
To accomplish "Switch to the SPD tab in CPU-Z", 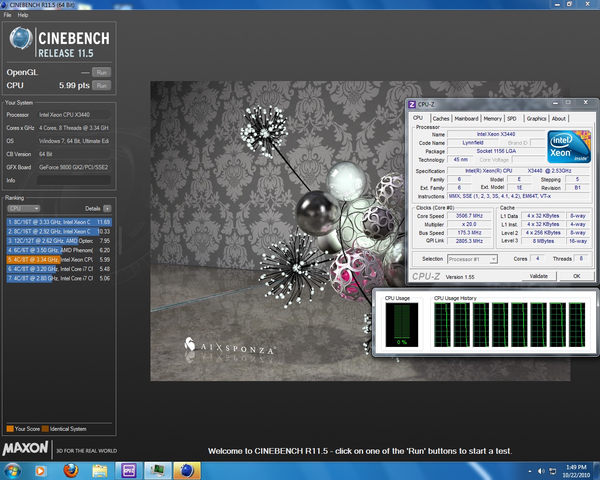I will tap(512, 119).
